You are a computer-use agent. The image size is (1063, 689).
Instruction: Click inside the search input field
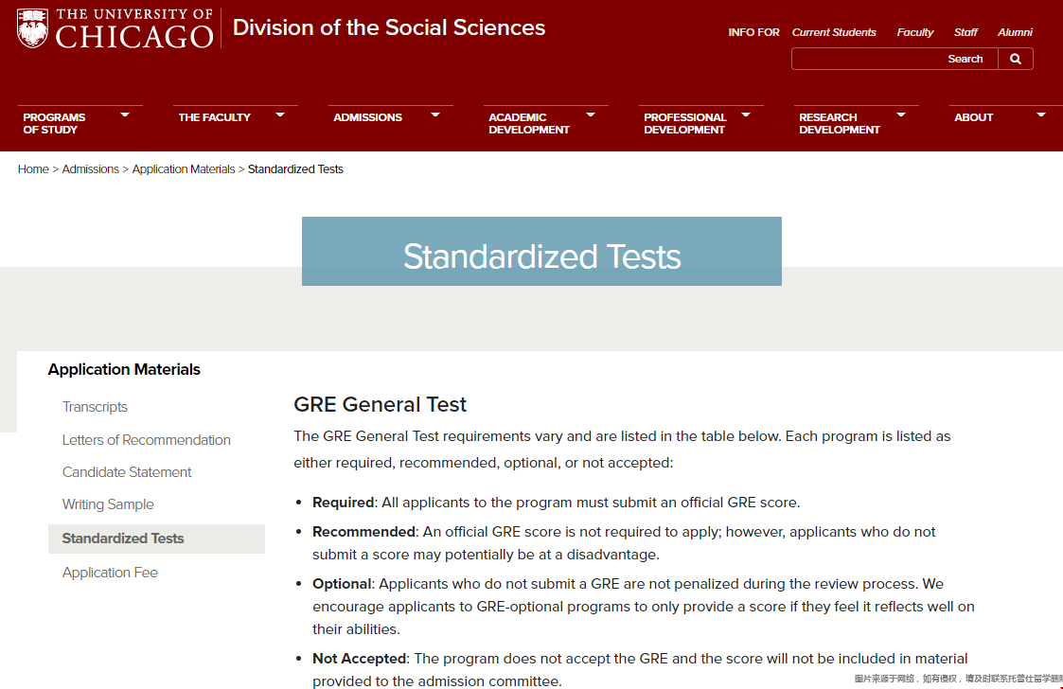click(x=895, y=59)
